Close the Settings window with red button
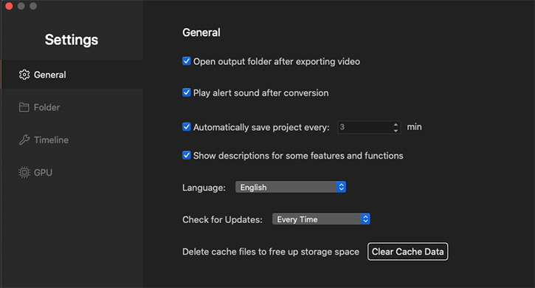535x288 pixels. point(9,6)
